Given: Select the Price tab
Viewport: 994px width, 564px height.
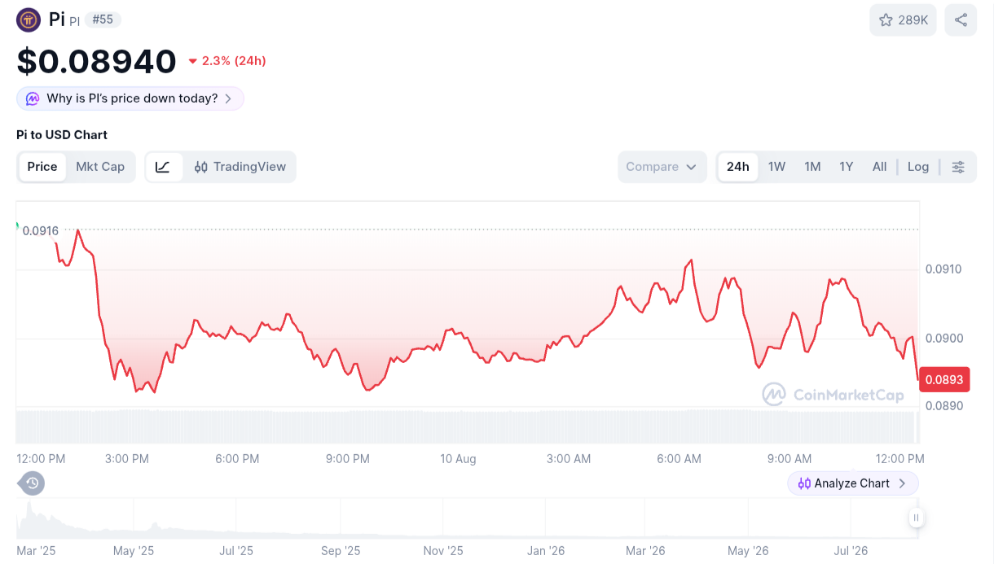Looking at the screenshot, I should coord(42,167).
